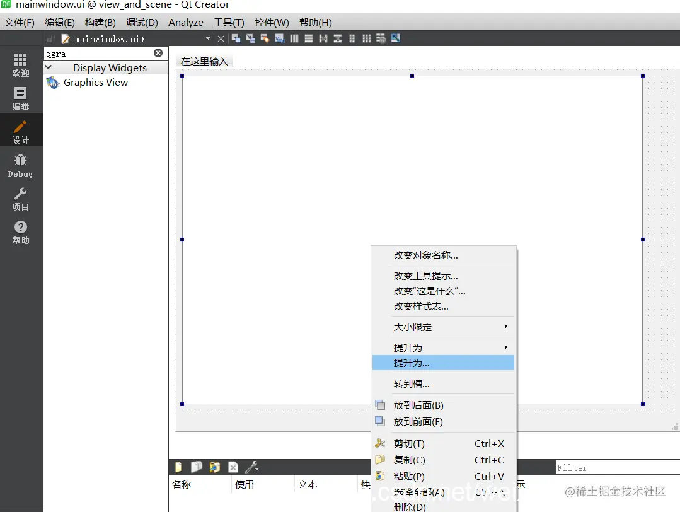Click the Copy action icon in action editor
The width and height of the screenshot is (680, 512).
click(197, 467)
